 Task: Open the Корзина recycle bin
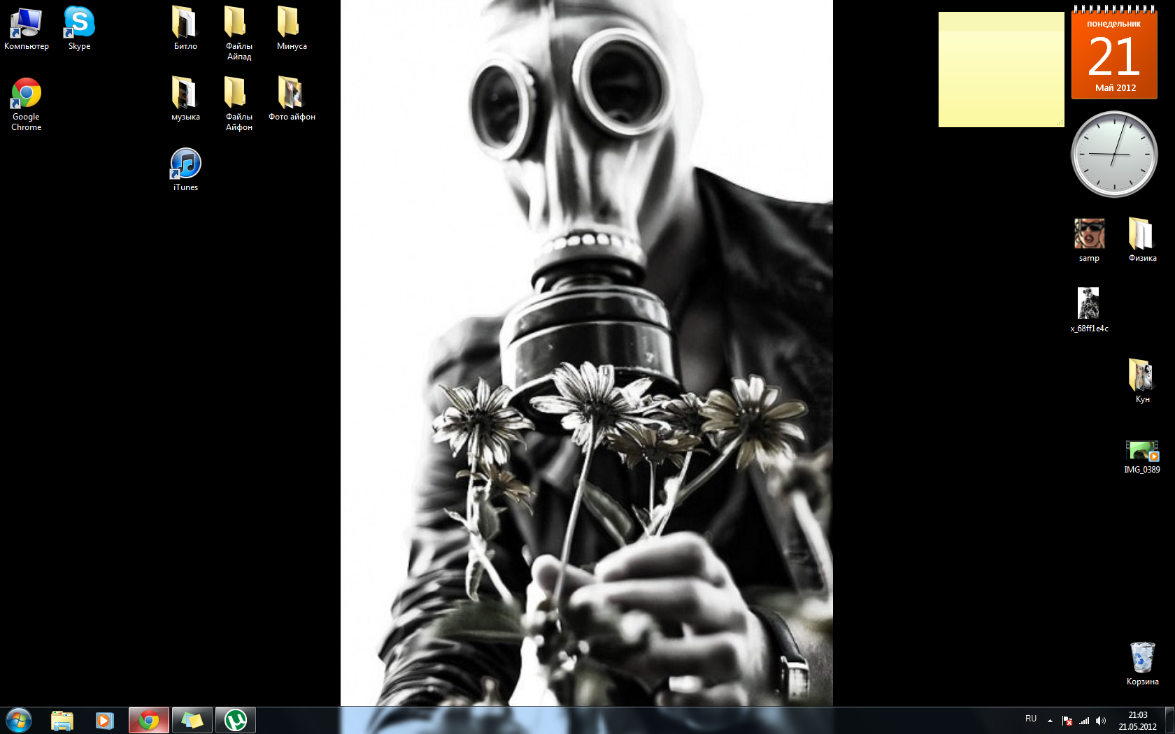click(1142, 663)
